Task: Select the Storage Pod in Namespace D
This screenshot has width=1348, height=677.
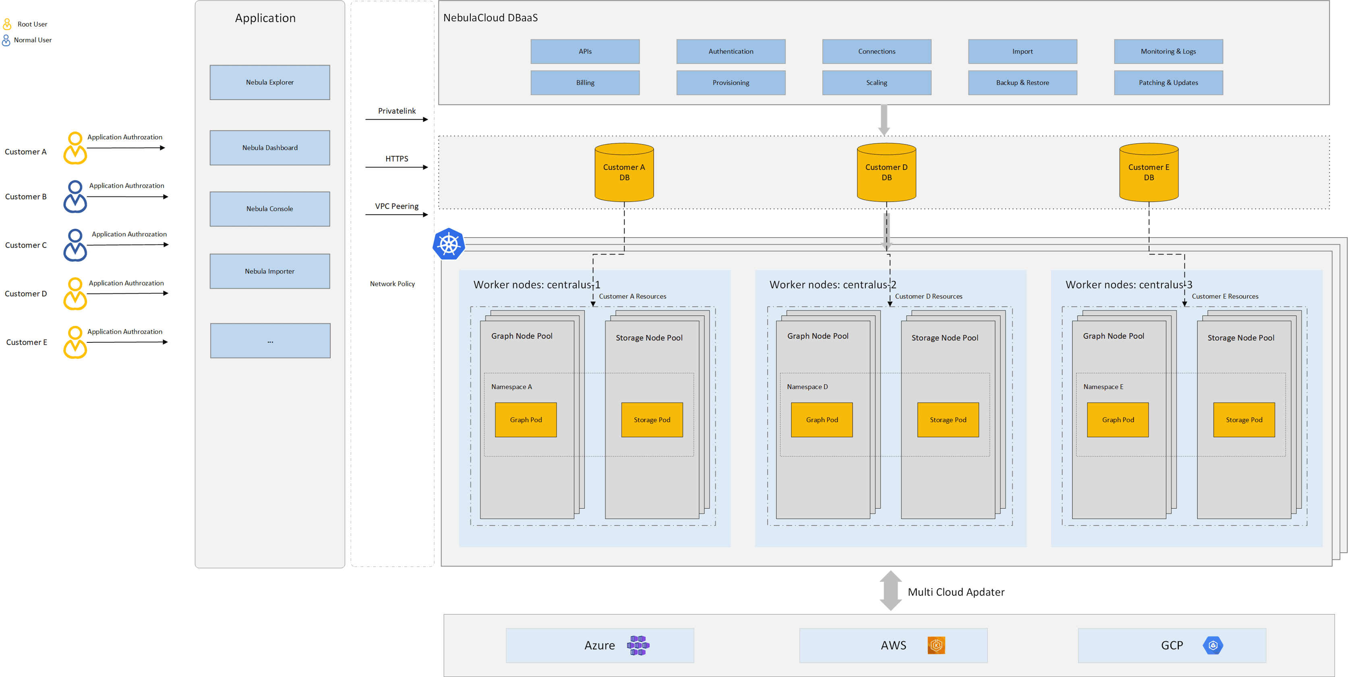Action: [948, 420]
